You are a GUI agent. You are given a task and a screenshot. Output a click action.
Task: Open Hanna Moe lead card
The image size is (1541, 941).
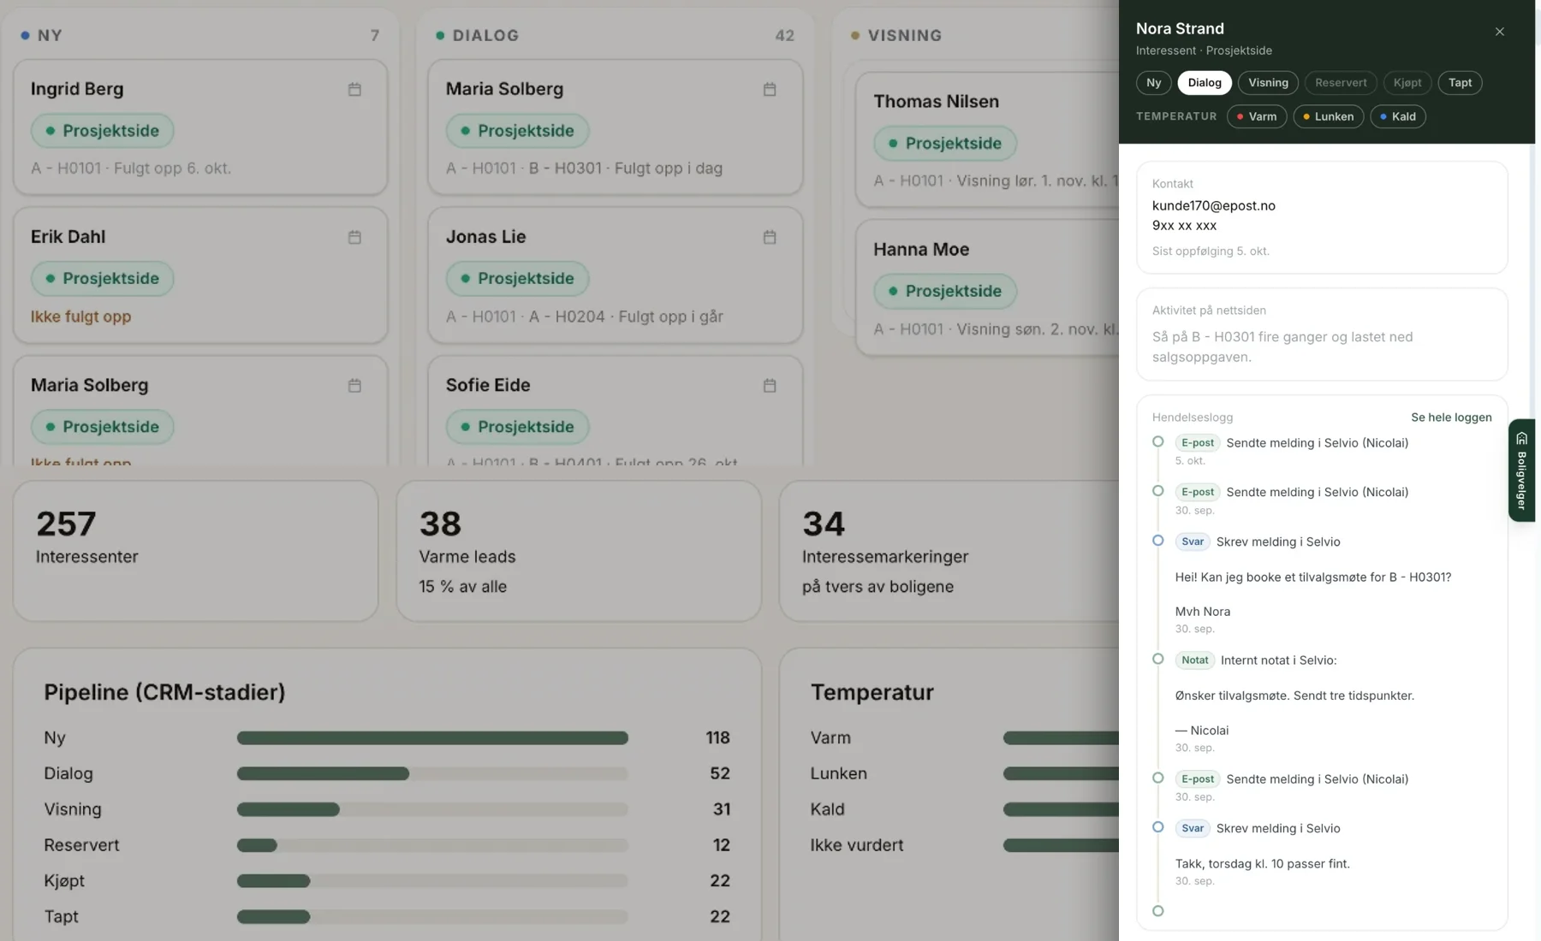988,288
